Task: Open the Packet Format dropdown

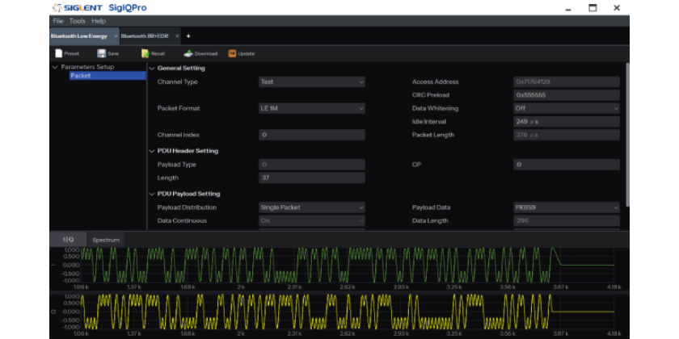Action: pos(311,108)
